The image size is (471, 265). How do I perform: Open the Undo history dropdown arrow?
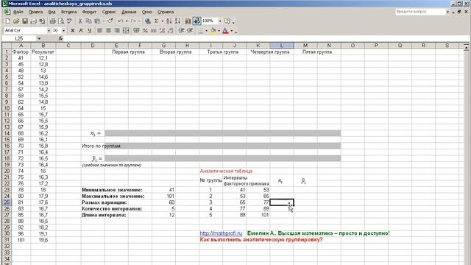[127, 21]
